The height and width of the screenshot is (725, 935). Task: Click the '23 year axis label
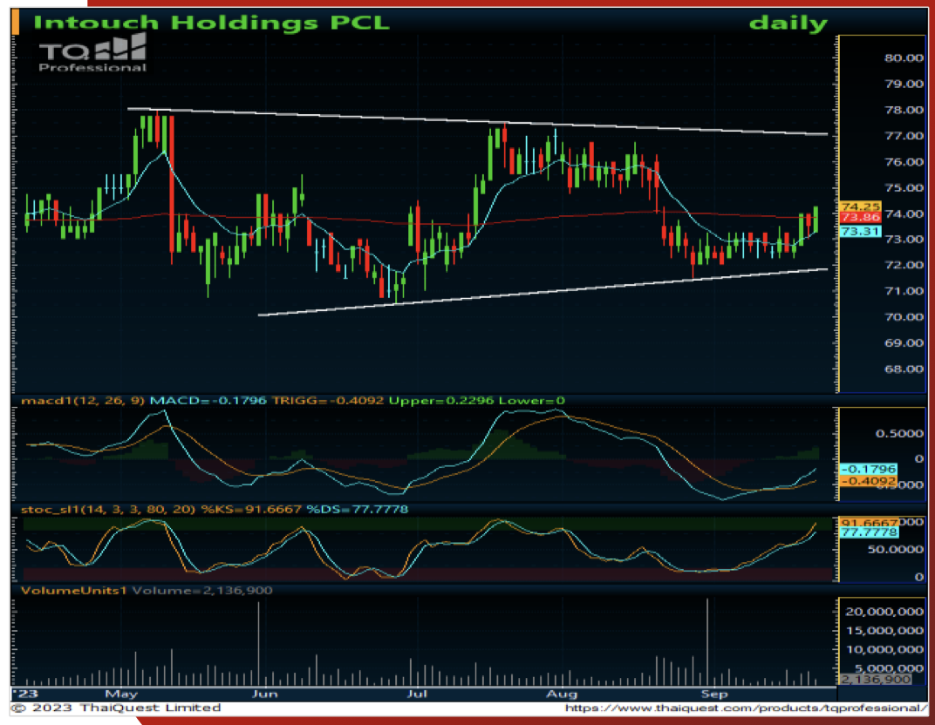click(25, 694)
